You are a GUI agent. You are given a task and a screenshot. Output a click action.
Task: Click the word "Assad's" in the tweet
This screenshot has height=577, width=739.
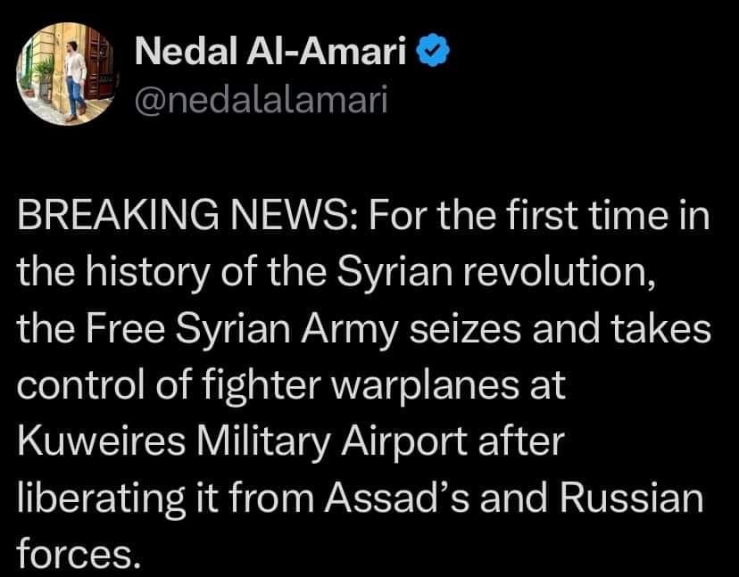pyautogui.click(x=397, y=499)
